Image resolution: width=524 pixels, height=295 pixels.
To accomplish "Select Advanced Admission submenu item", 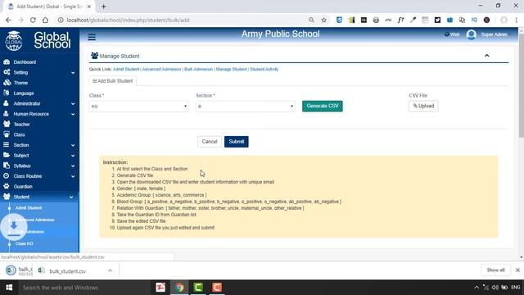I will pos(35,220).
